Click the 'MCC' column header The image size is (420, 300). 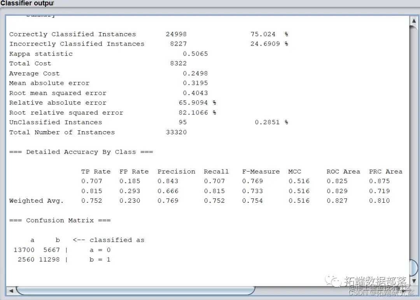295,172
